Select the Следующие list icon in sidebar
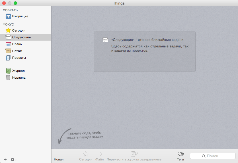This screenshot has width=238, height=163. click(8, 37)
